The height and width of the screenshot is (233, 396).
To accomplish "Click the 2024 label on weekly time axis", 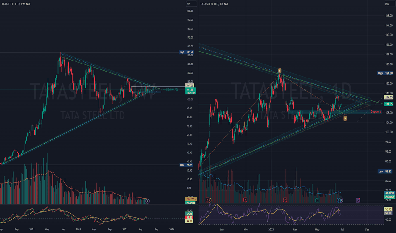I will tap(172, 230).
